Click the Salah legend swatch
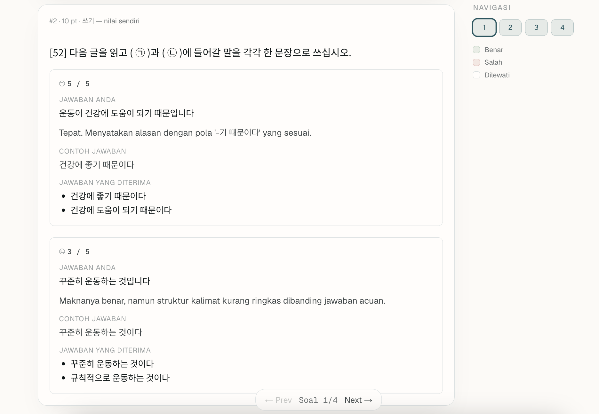Image resolution: width=599 pixels, height=414 pixels. (476, 62)
